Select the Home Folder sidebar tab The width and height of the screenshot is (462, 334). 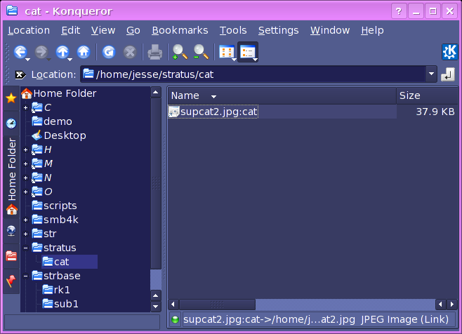point(11,177)
